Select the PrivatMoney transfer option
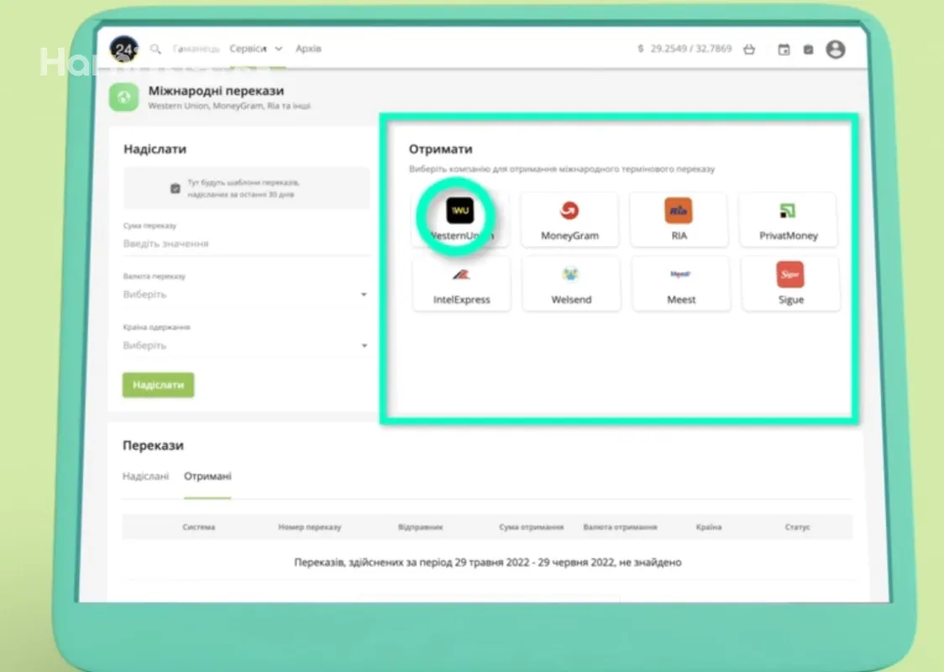Screen dimensions: 944x672 pos(788,220)
